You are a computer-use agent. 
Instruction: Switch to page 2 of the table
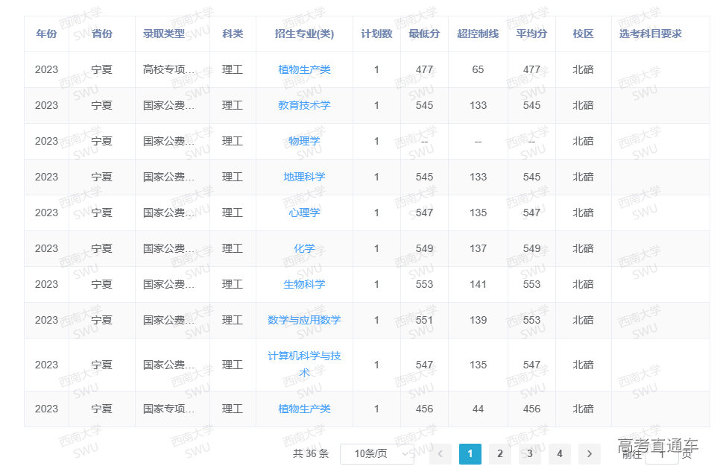(x=500, y=453)
